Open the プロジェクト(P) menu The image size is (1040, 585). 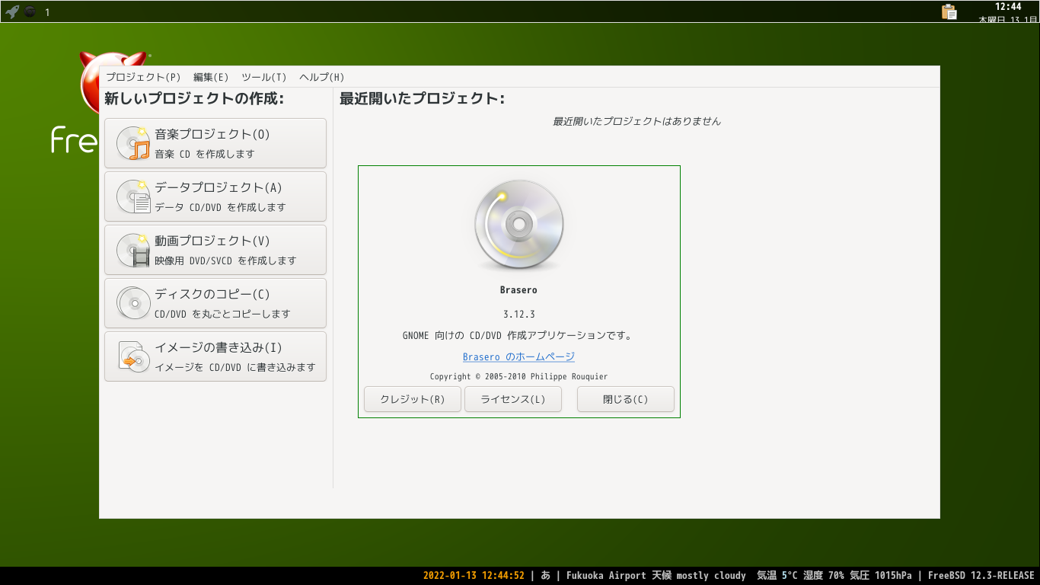pyautogui.click(x=143, y=77)
